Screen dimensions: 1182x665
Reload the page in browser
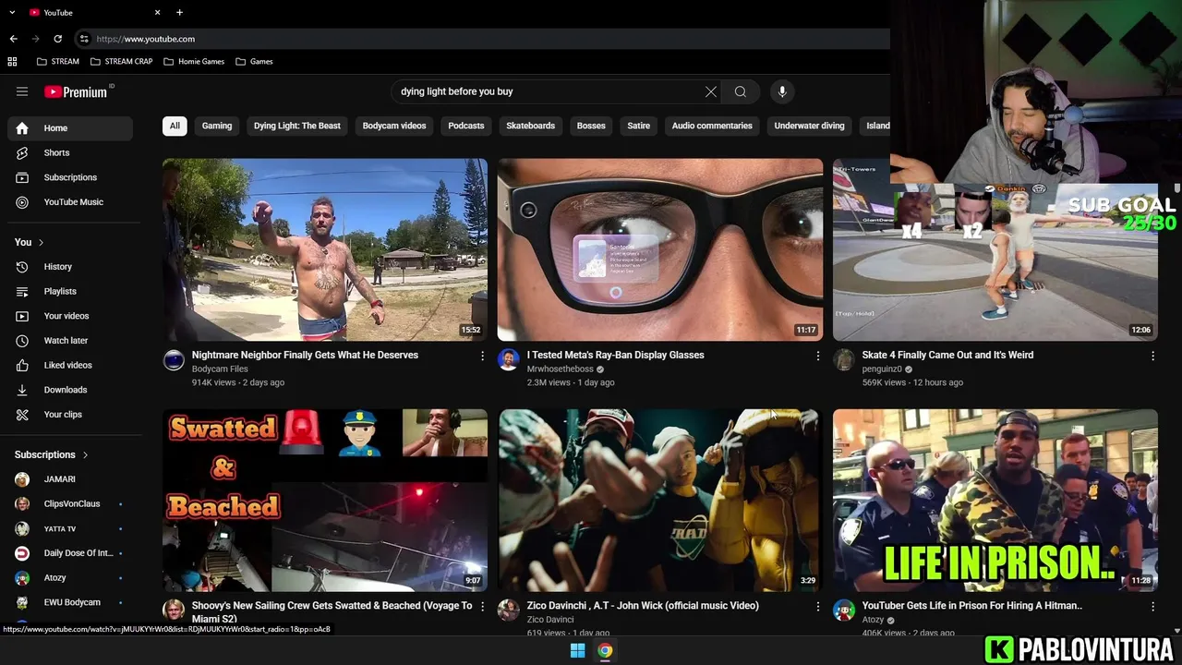coord(57,39)
